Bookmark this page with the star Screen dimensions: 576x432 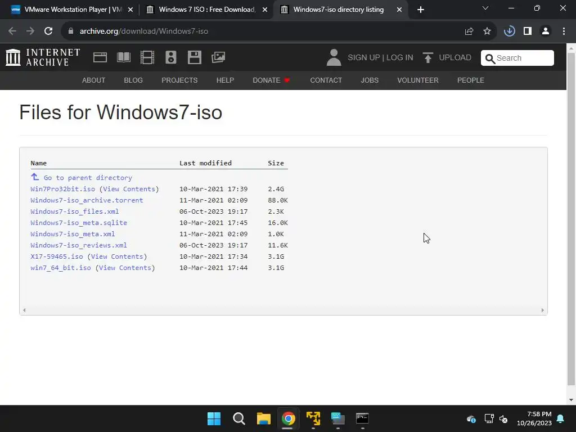click(x=487, y=31)
